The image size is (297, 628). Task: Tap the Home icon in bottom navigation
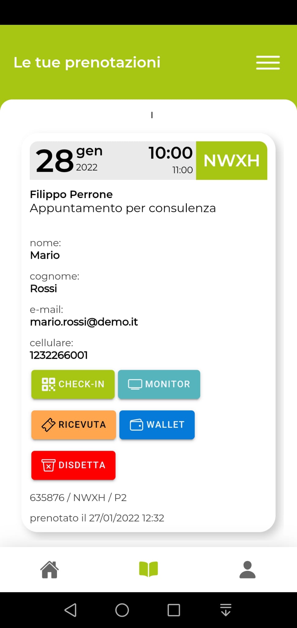[x=49, y=570]
